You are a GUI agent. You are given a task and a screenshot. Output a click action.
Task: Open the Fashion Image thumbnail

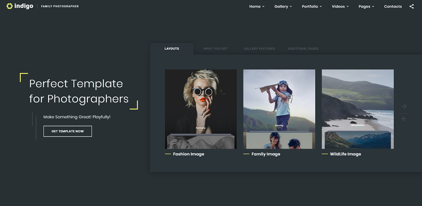200,109
